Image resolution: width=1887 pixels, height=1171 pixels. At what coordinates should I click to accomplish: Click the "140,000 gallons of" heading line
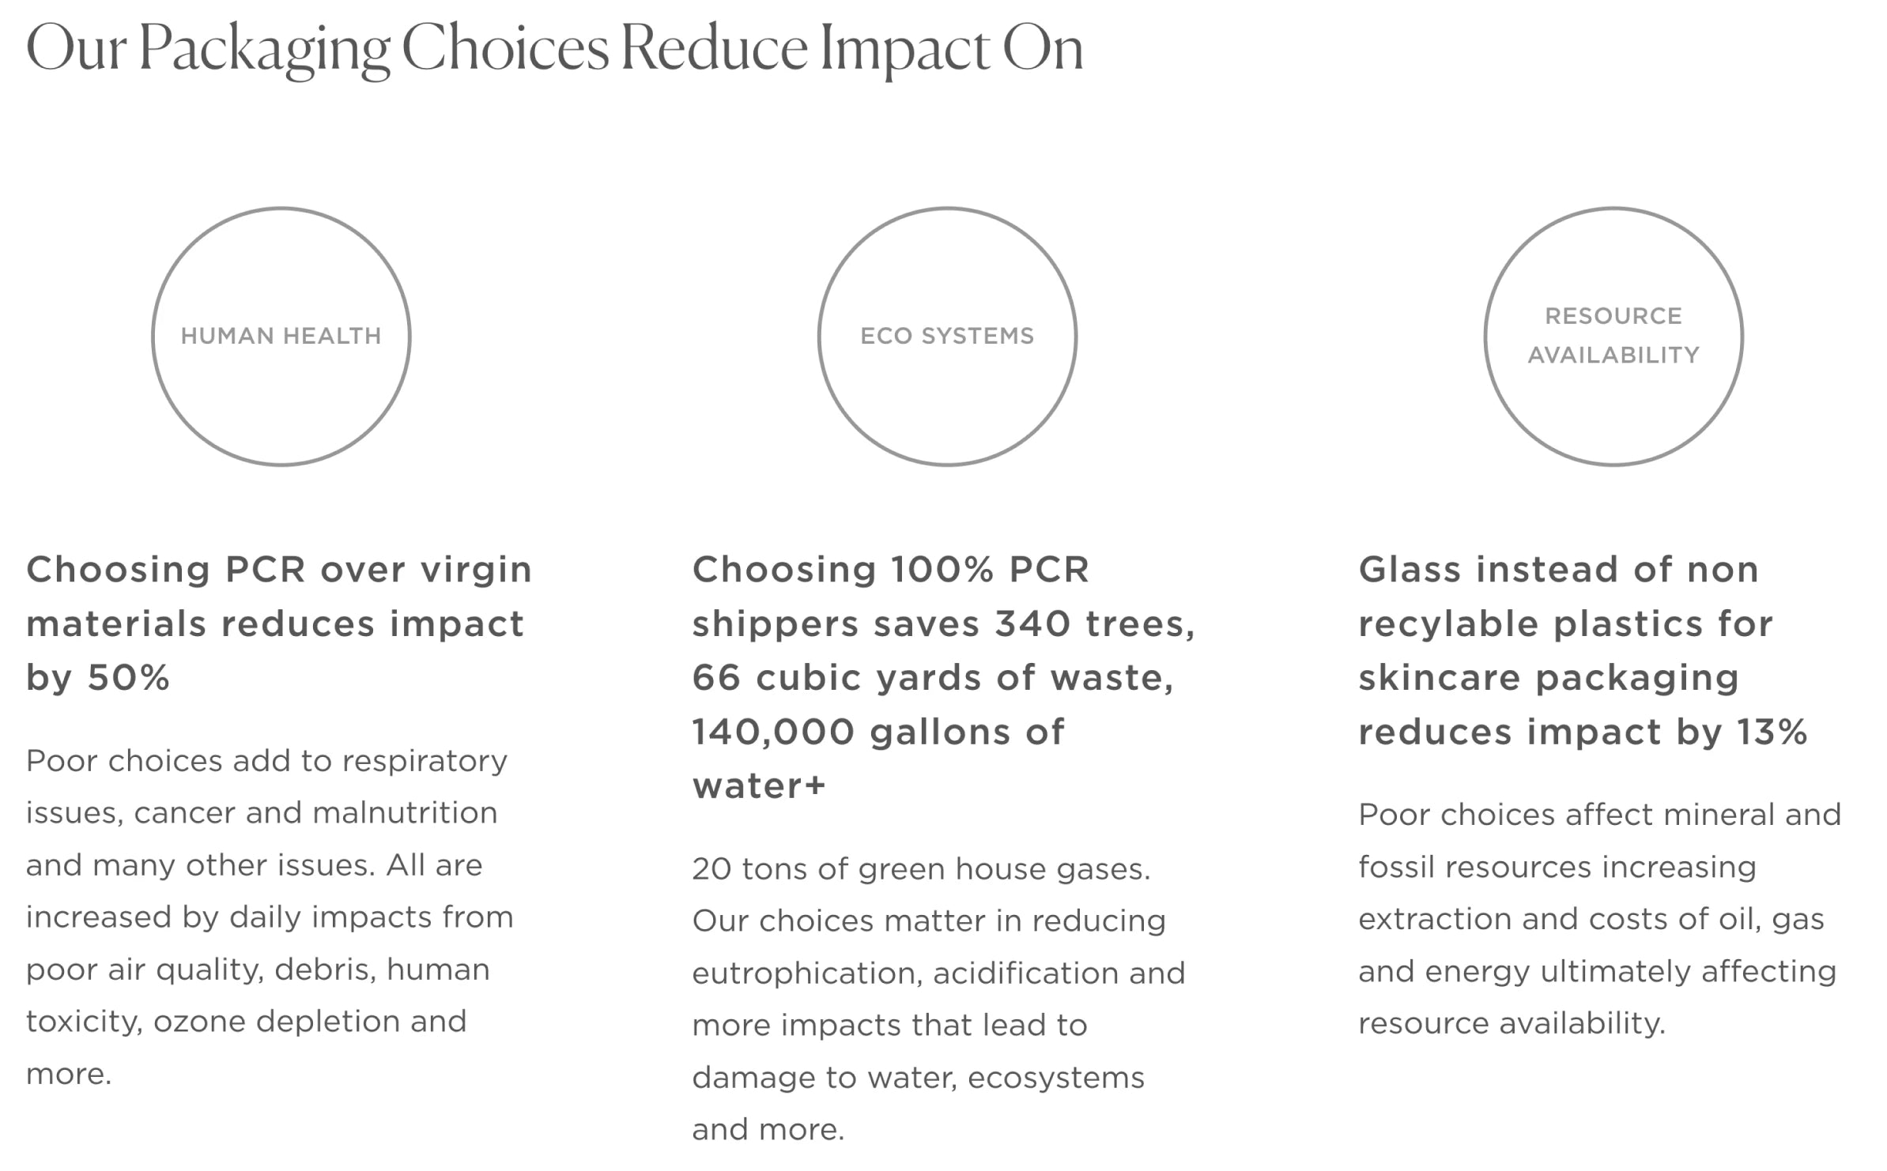(878, 732)
